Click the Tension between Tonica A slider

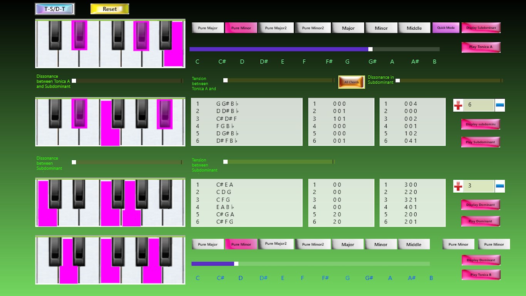[225, 81]
